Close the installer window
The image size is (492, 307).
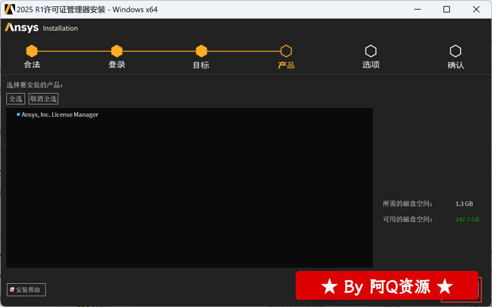pyautogui.click(x=476, y=10)
